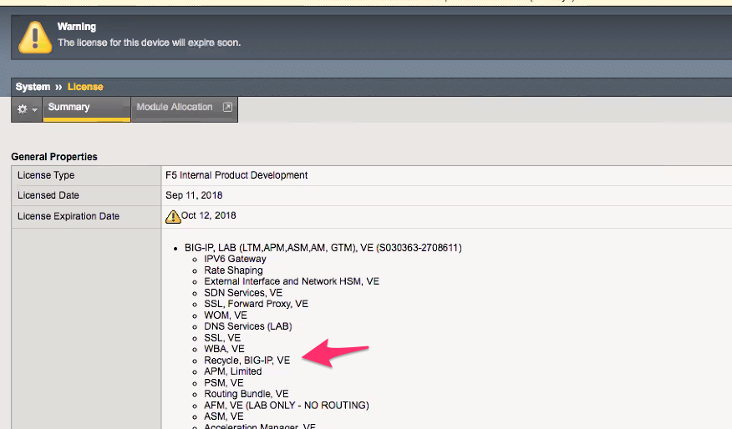Click the Module Allocation external link icon
732x429 pixels.
tap(227, 107)
